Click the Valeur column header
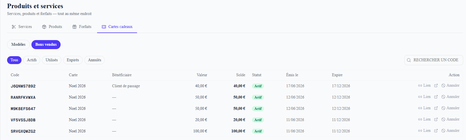Viewport: 466px width, 140px height. point(202,75)
